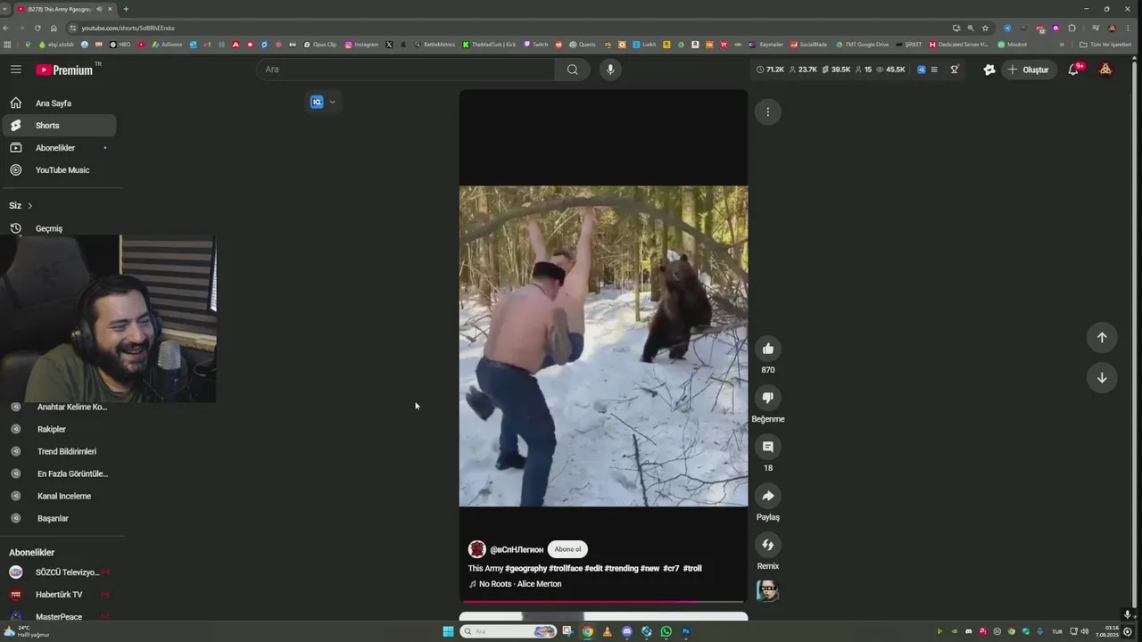This screenshot has height=642, width=1142.
Task: Click the Oluştur create button
Action: click(1029, 70)
